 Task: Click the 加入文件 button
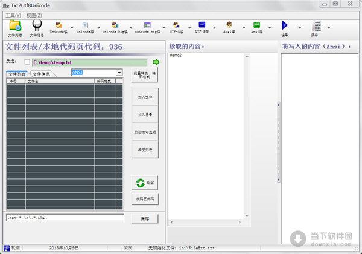point(145,96)
